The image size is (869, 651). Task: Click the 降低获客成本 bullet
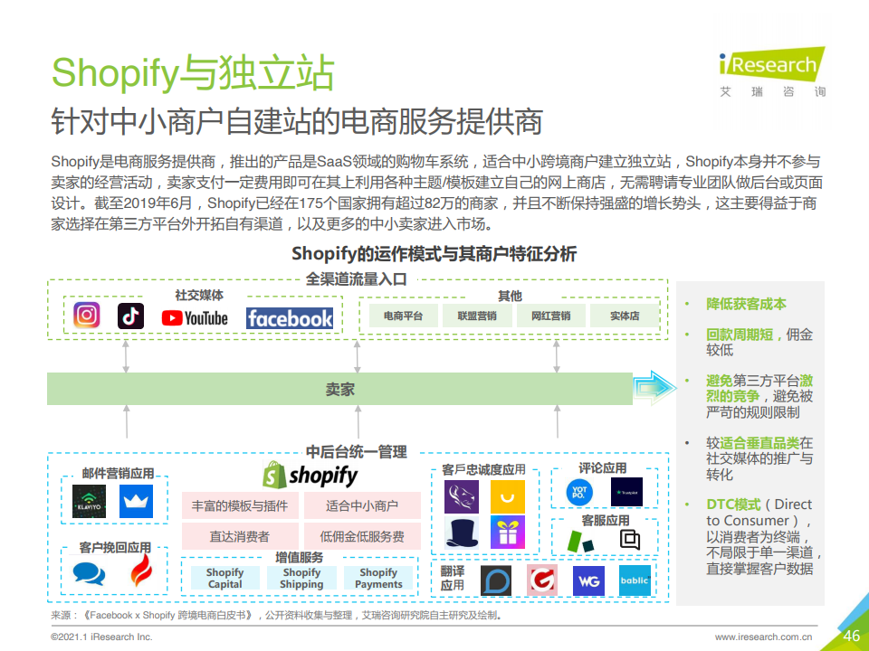(x=746, y=304)
